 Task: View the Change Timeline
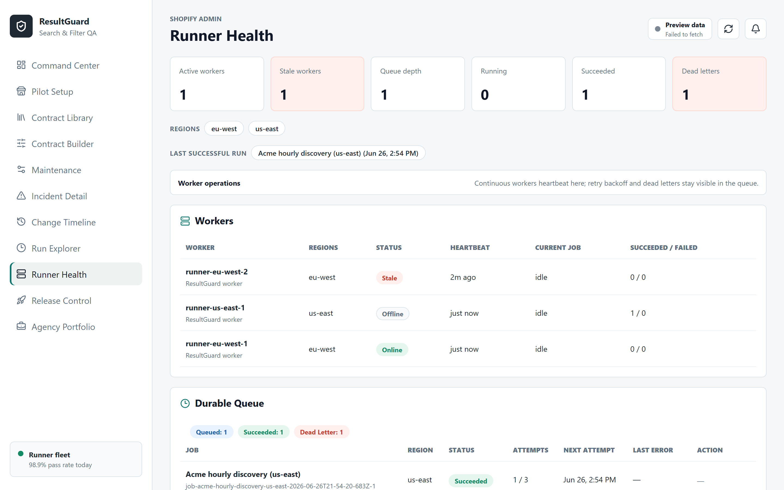[76, 222]
